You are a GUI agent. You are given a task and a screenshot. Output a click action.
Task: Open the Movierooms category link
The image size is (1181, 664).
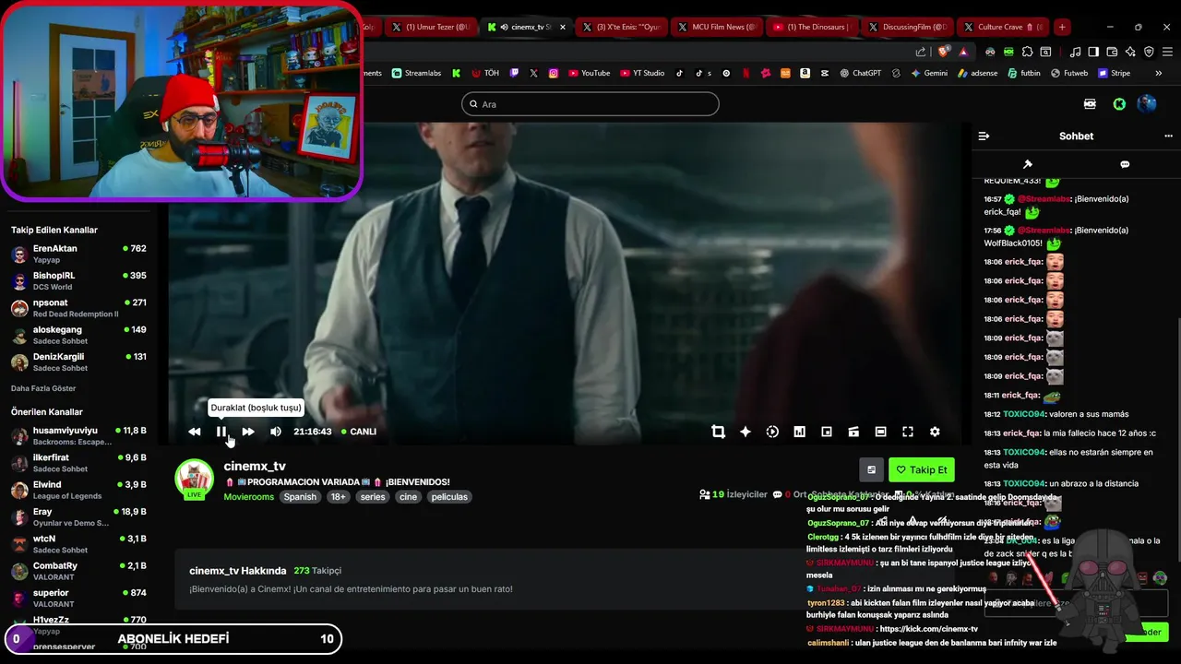[249, 497]
